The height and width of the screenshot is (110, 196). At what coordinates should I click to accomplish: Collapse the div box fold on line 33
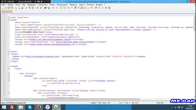point(9,93)
